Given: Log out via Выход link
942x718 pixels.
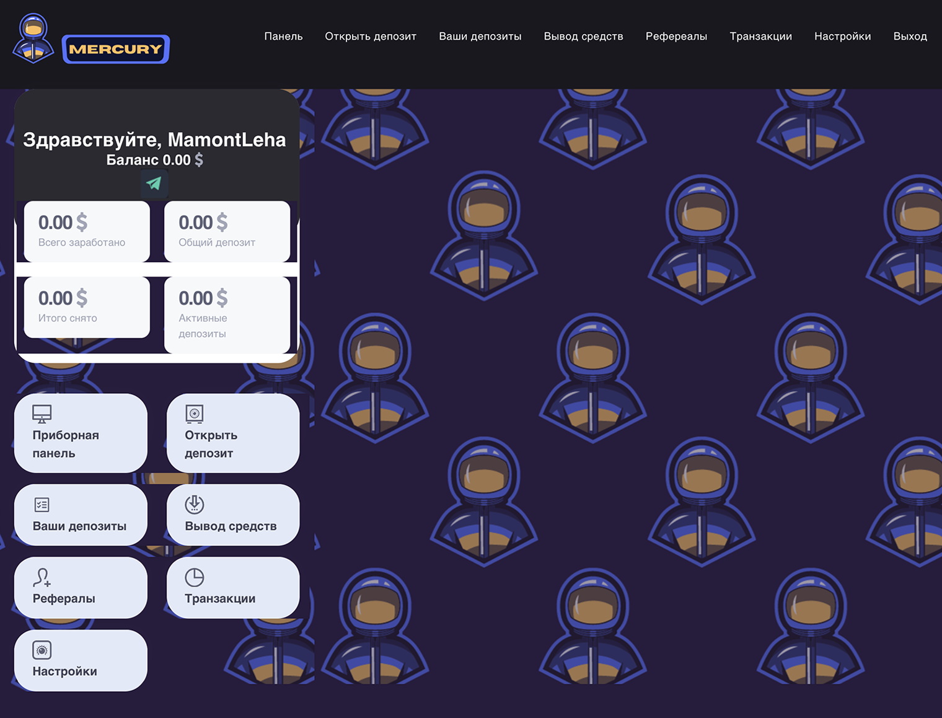Looking at the screenshot, I should [910, 36].
